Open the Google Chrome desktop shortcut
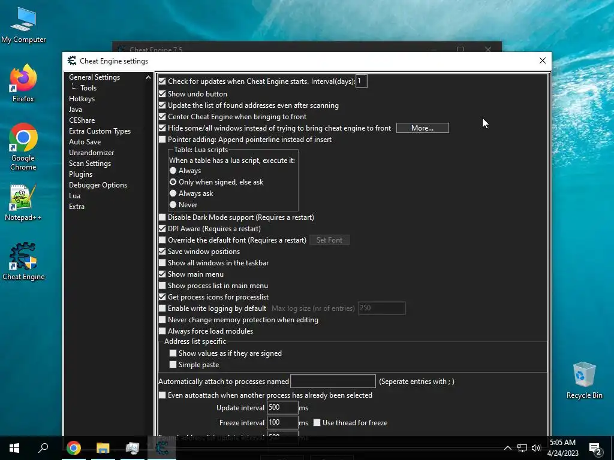Viewport: 614px width, 460px height. (23, 147)
